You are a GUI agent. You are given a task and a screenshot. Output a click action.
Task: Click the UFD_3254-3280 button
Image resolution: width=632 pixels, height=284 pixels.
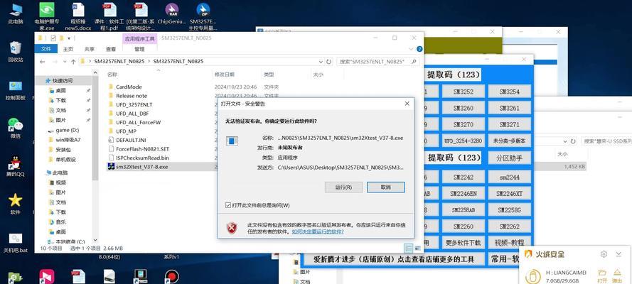coord(463,141)
